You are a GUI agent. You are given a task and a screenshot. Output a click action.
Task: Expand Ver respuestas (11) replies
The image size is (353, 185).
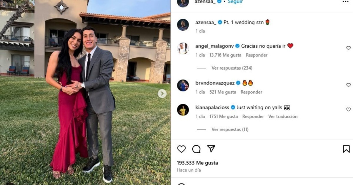click(230, 129)
